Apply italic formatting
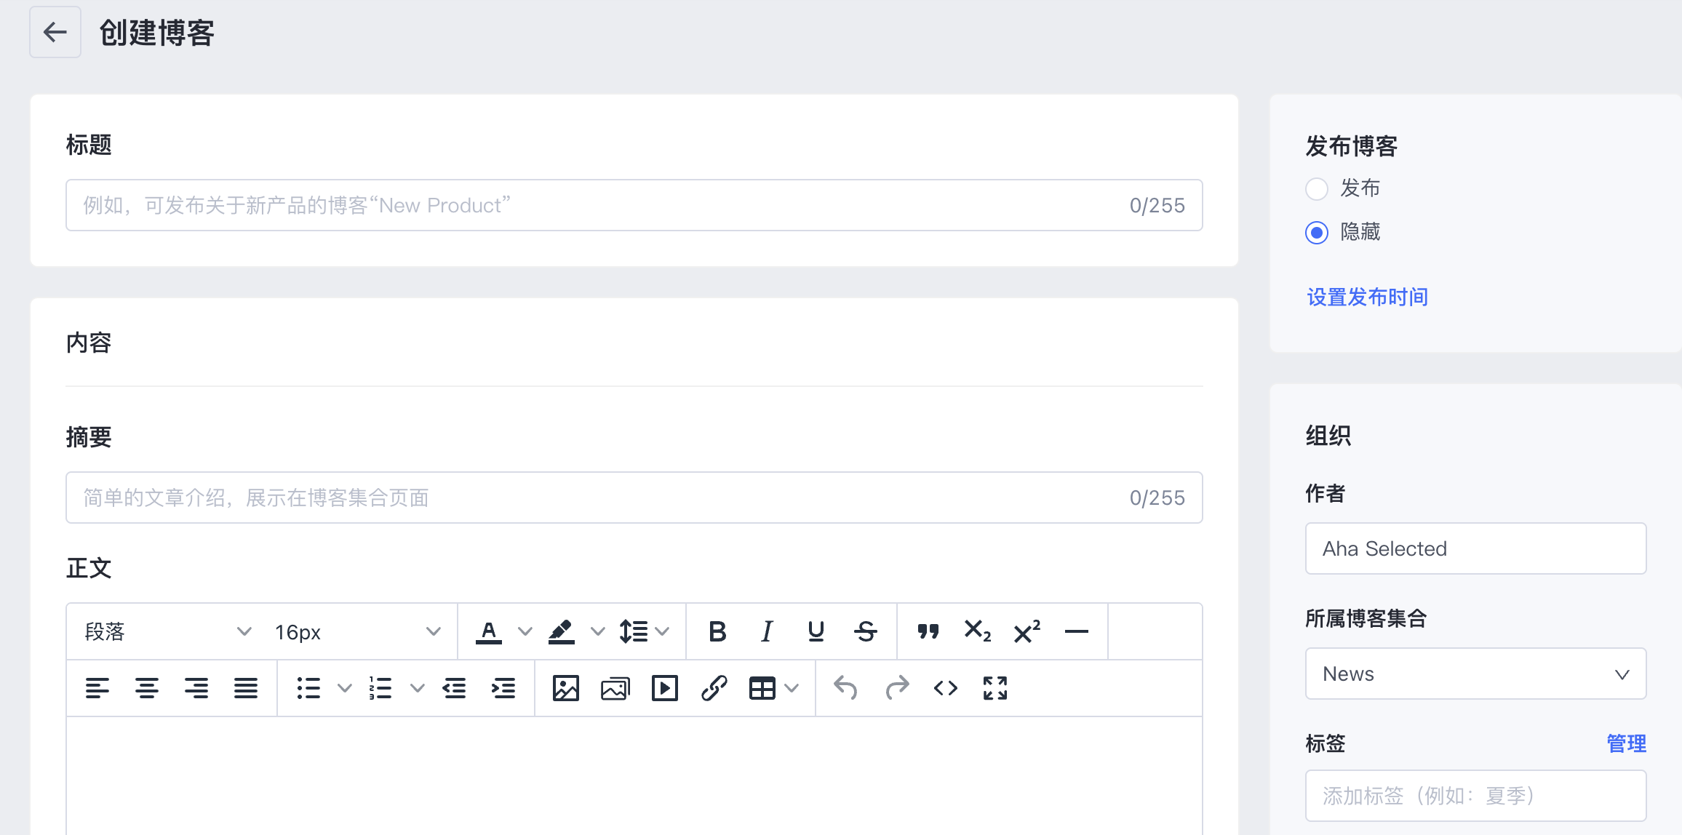 click(767, 631)
